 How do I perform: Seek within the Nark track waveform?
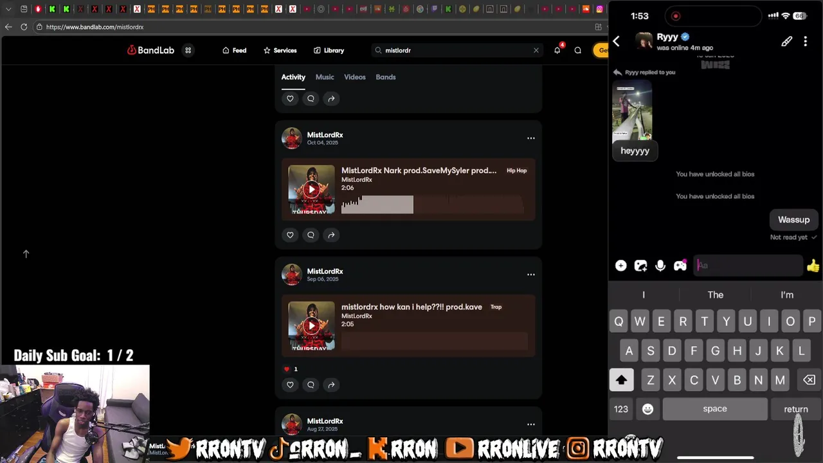pyautogui.click(x=434, y=204)
